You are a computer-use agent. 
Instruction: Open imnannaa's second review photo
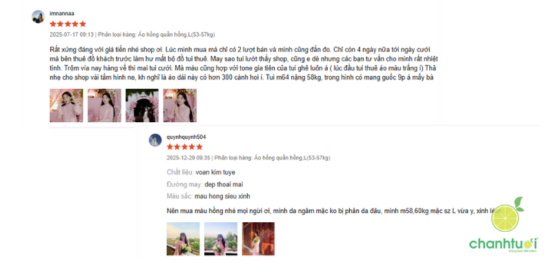click(x=104, y=106)
